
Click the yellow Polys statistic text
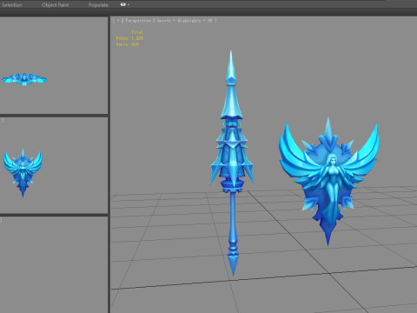[129, 38]
